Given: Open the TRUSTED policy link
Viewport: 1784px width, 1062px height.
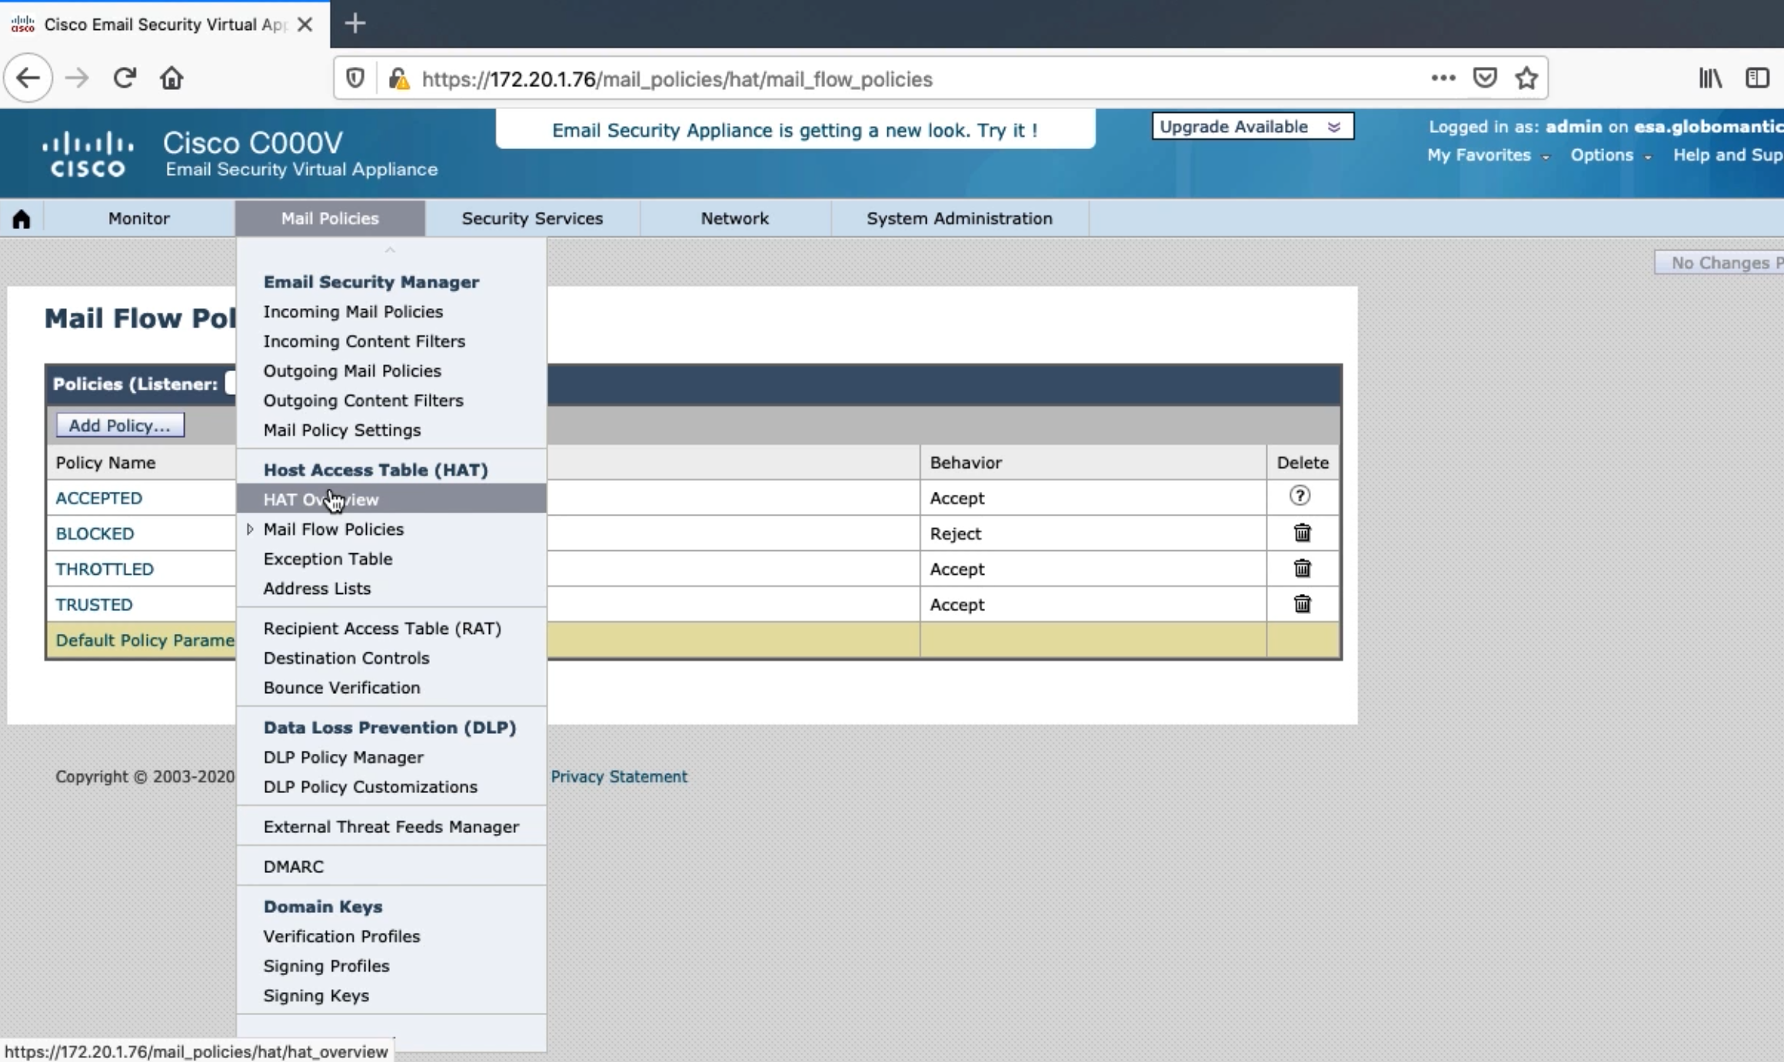Looking at the screenshot, I should (x=94, y=605).
